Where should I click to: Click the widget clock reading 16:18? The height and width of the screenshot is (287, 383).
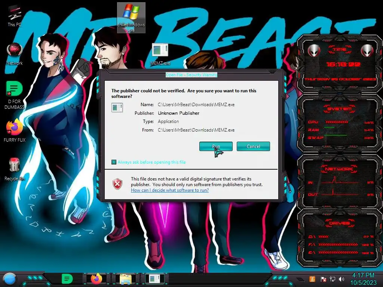tap(343, 64)
